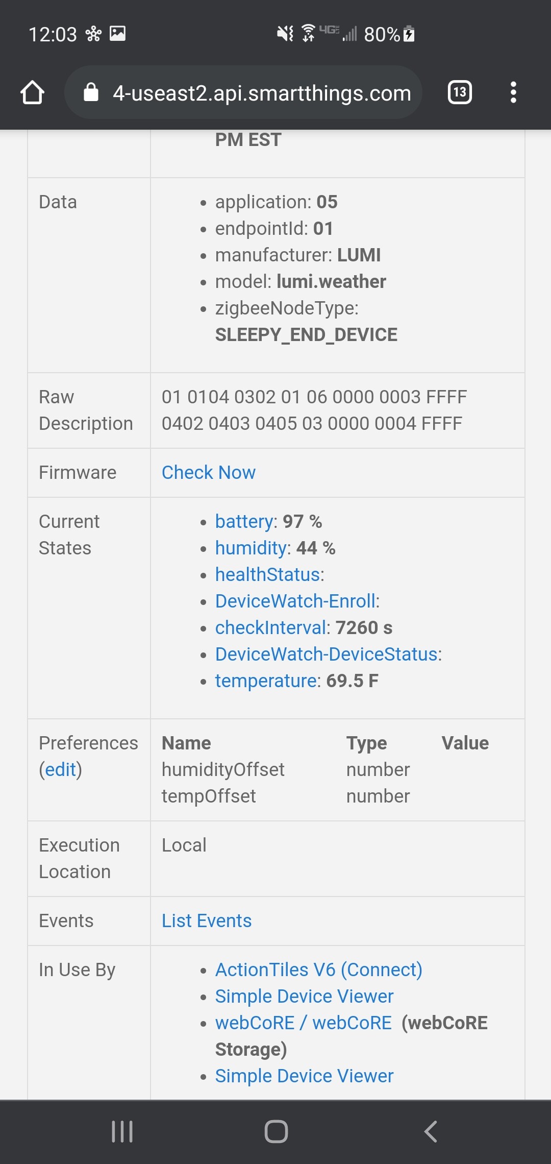The width and height of the screenshot is (551, 1164).
Task: Open the humidity state link
Action: click(x=251, y=548)
